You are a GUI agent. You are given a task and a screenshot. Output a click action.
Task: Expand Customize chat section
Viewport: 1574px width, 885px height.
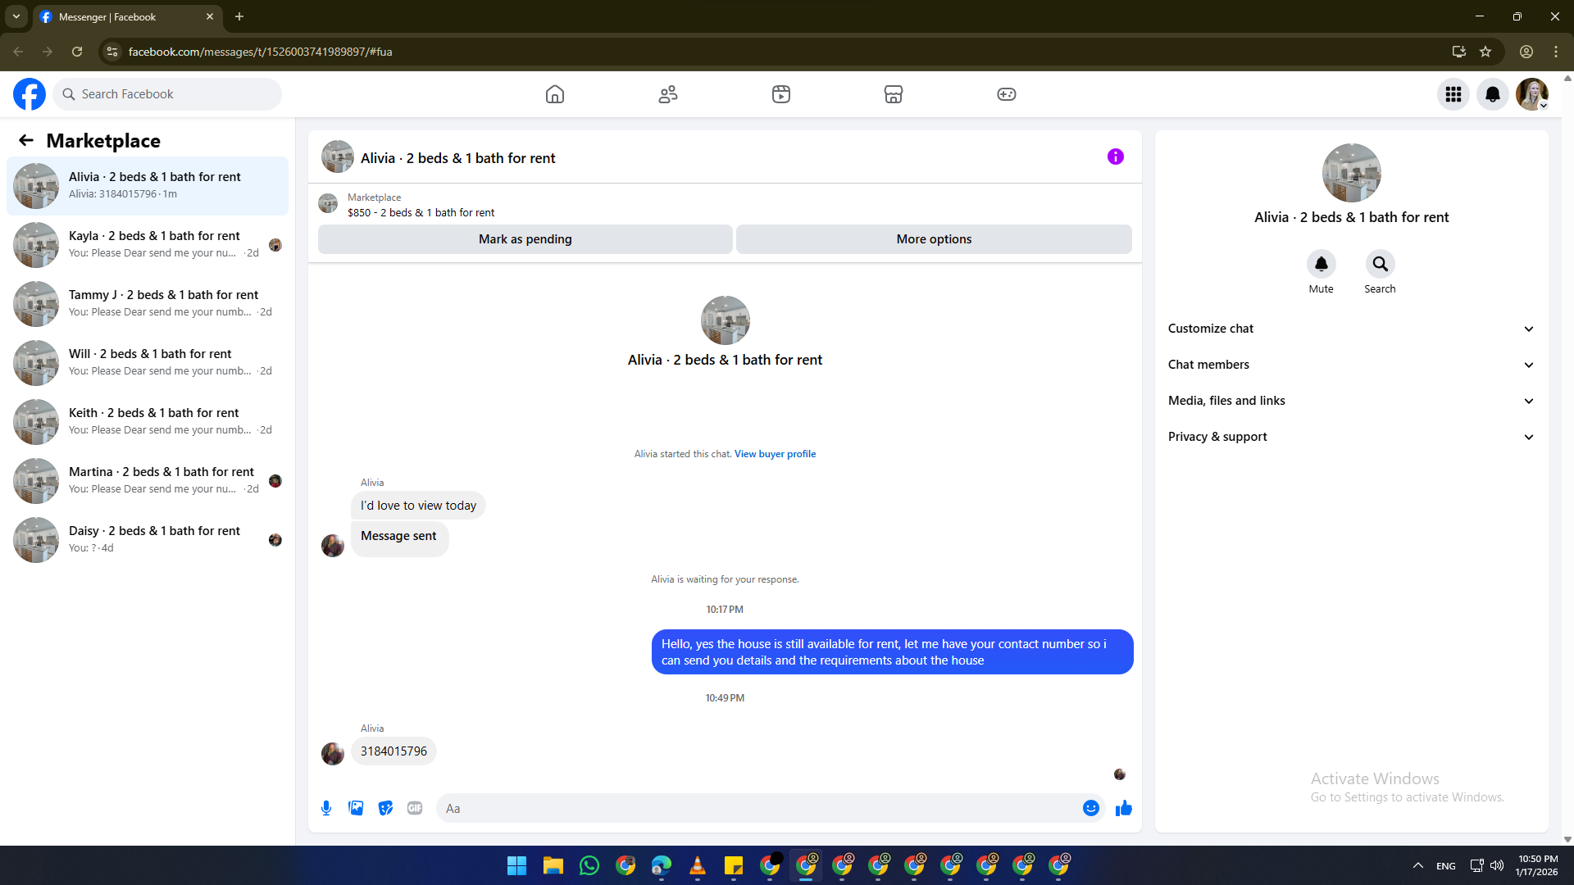1350,329
